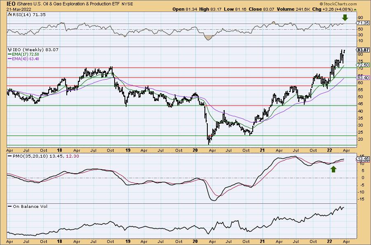The image size is (371, 245).
Task: Click the -15 level on the PMO axis
Action: tap(361, 199)
